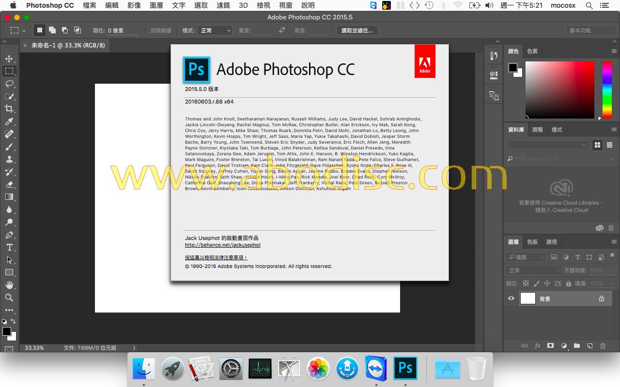Screen dimensions: 620x387
Task: Select the Eyedropper tool
Action: (9, 121)
